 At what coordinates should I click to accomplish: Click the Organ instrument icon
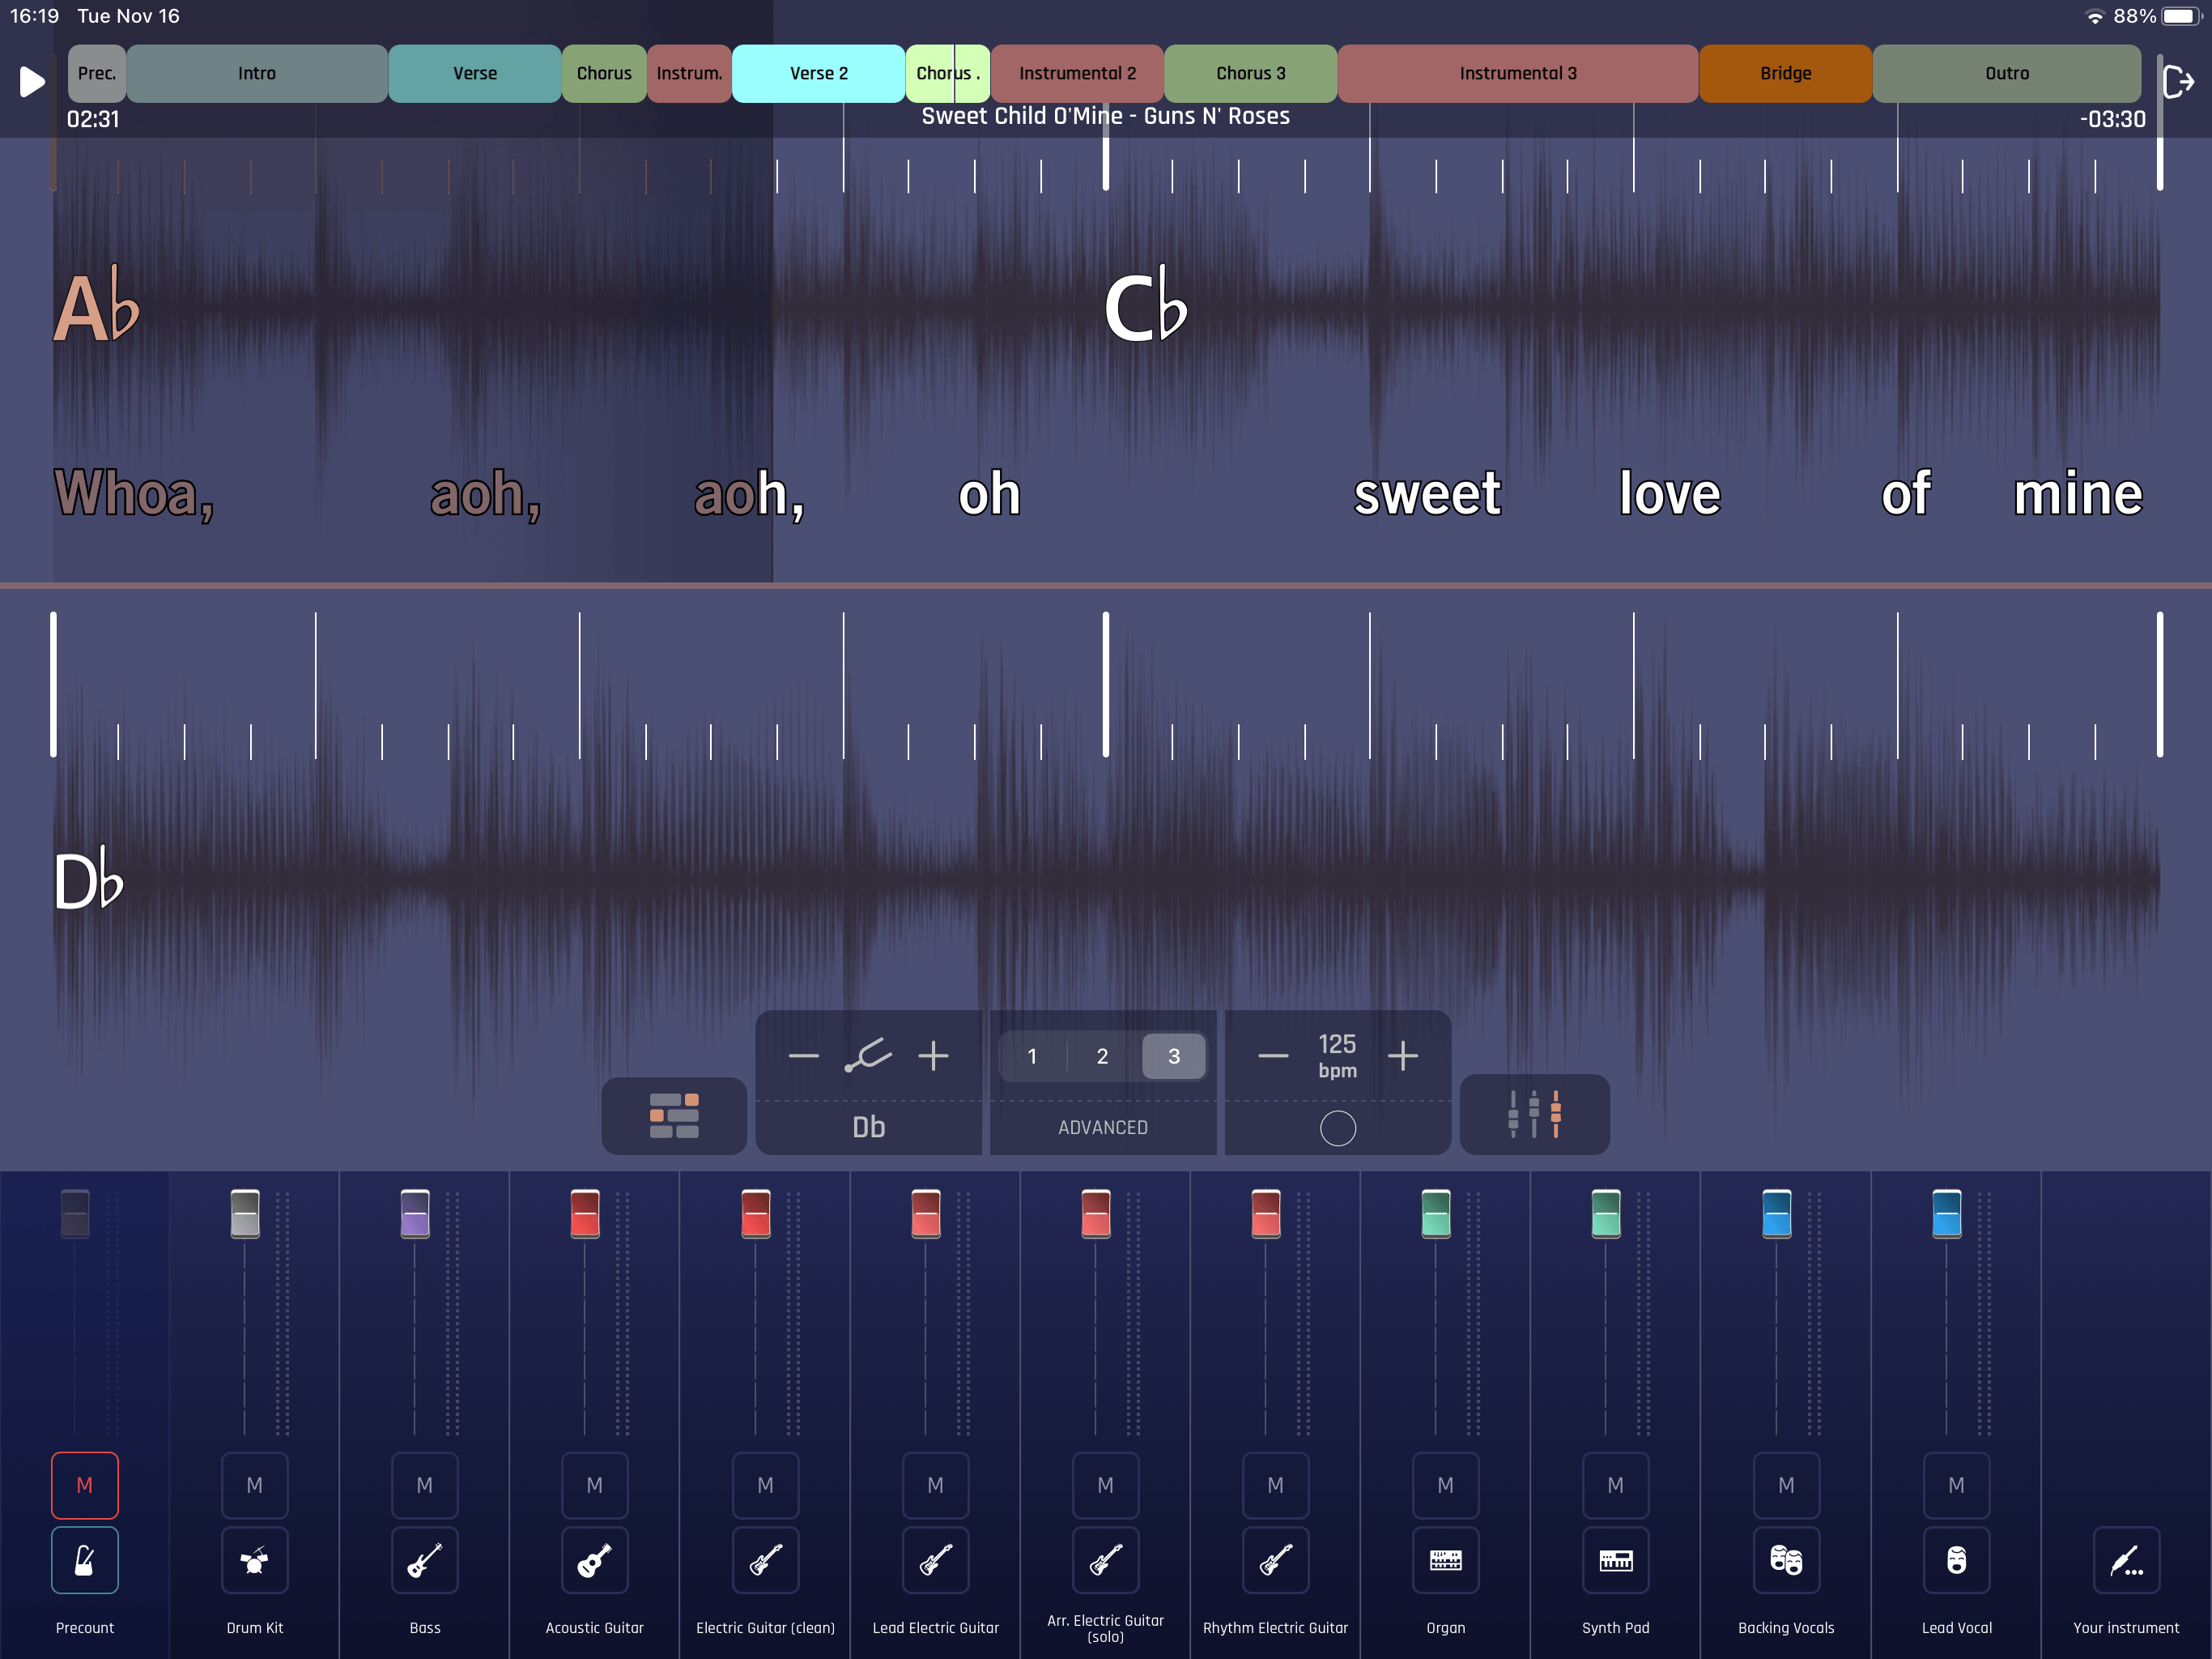(x=1445, y=1558)
